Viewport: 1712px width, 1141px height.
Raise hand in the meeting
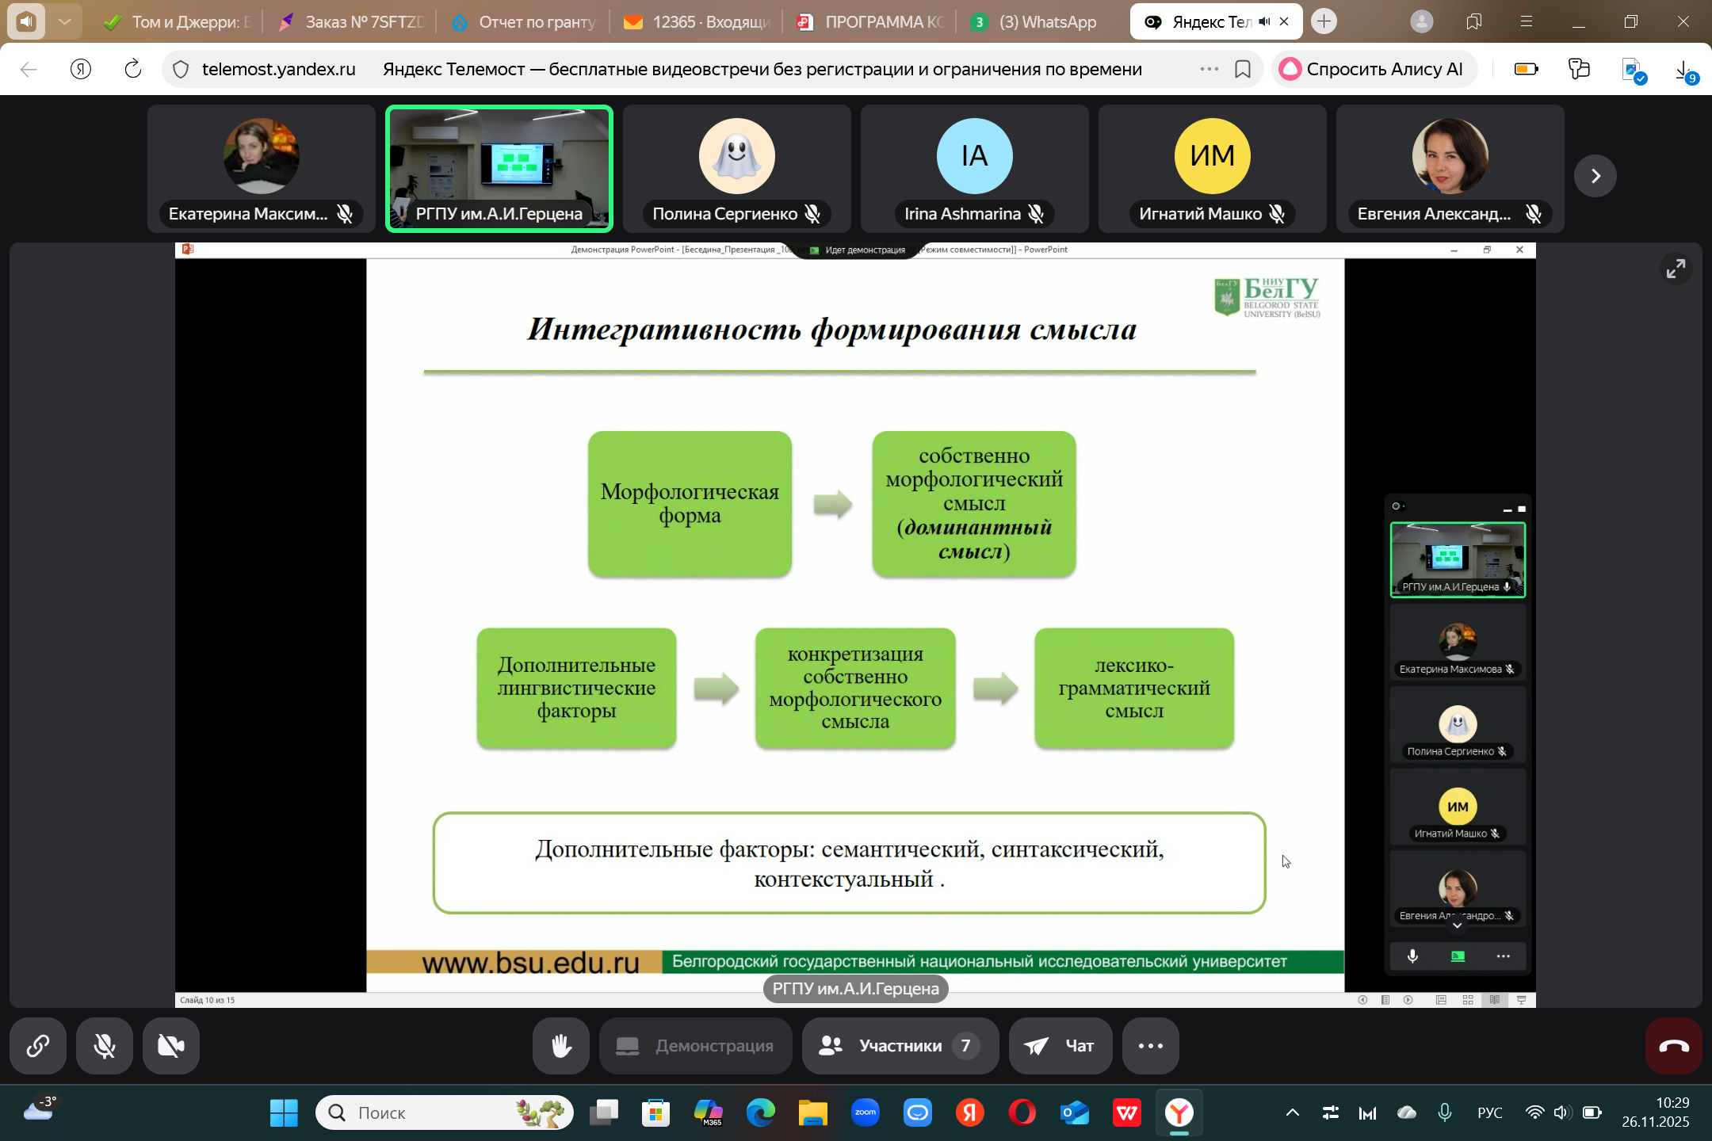pyautogui.click(x=561, y=1046)
